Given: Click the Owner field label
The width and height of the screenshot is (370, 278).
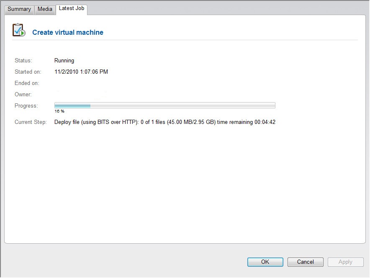Looking at the screenshot, I should [x=23, y=95].
